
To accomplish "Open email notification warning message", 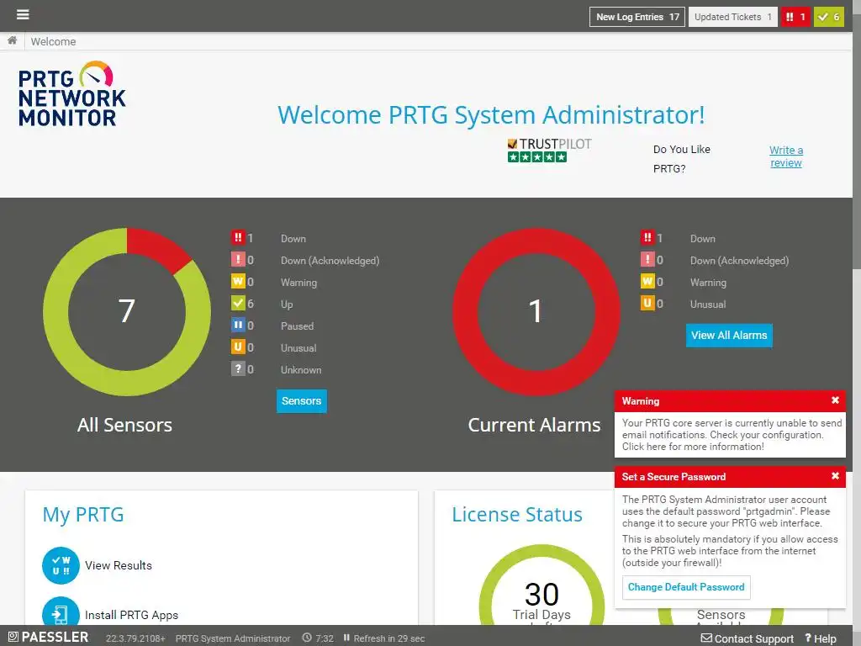I will click(732, 435).
